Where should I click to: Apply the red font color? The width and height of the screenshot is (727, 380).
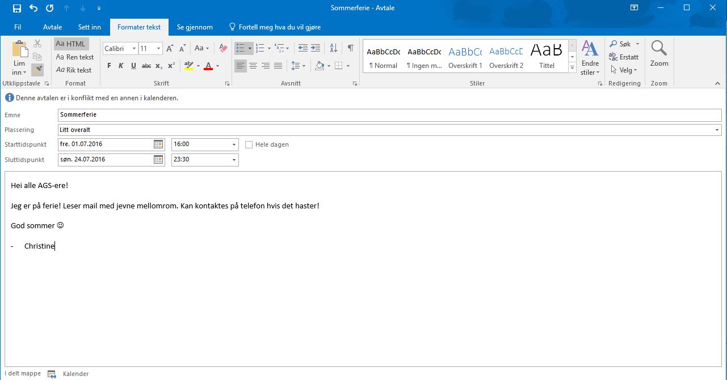click(x=208, y=66)
